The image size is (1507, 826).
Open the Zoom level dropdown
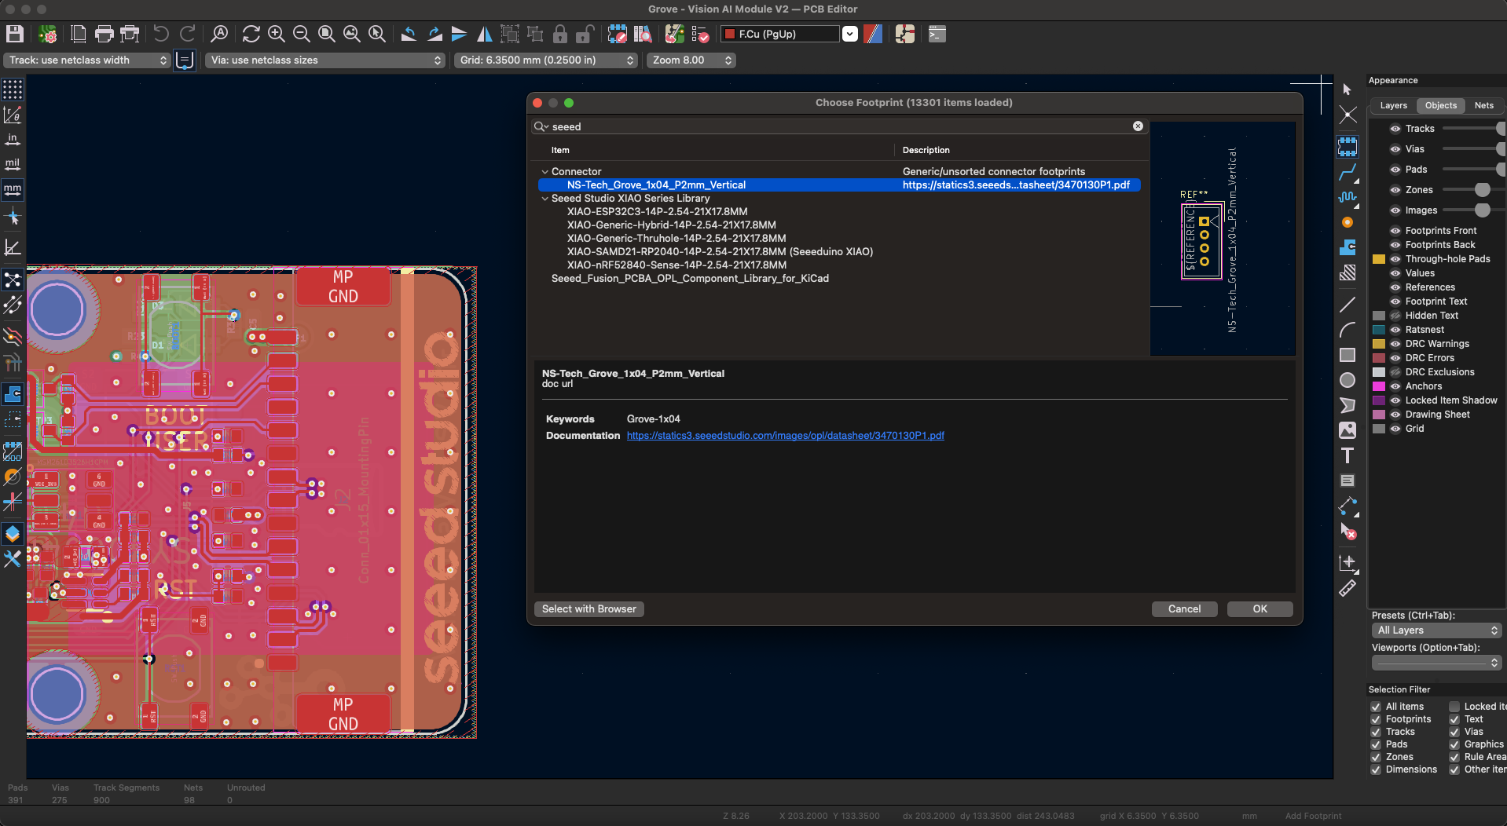point(691,60)
